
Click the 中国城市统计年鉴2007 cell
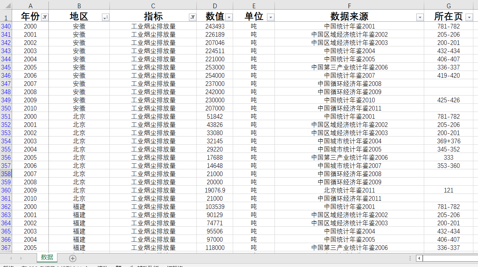349,166
